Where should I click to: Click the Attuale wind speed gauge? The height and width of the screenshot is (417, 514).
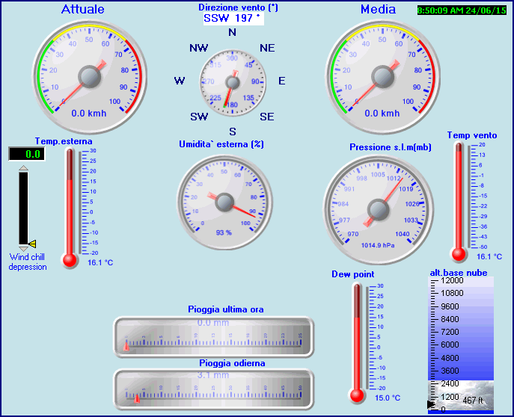pyautogui.click(x=89, y=76)
